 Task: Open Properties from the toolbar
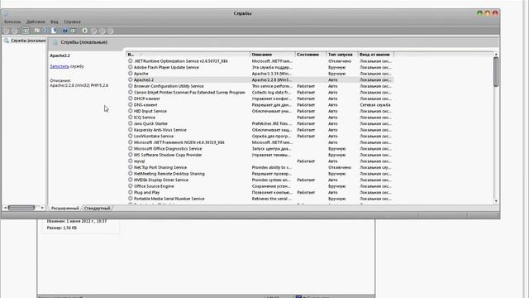pos(36,31)
